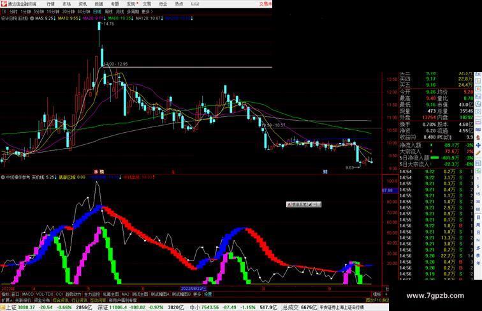Click the 通达信 app logo icon

coord(4,4)
